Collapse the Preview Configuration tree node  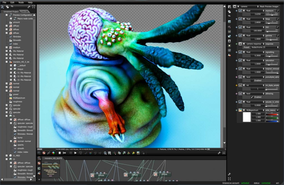[7, 15]
